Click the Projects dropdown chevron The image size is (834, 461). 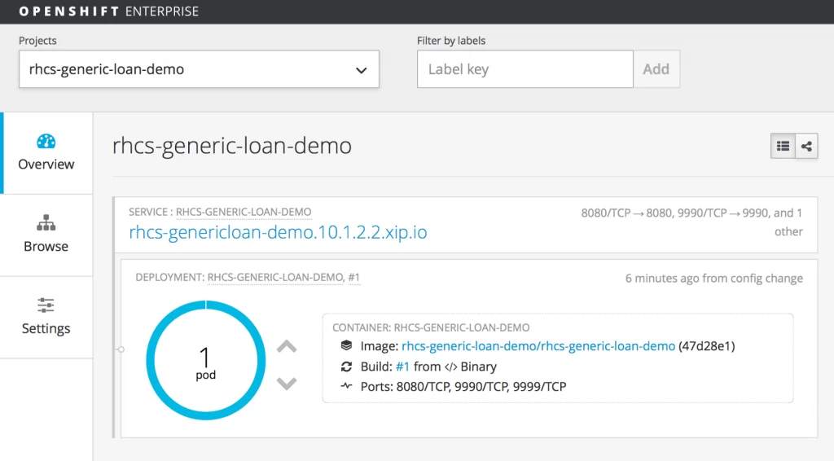tap(361, 70)
